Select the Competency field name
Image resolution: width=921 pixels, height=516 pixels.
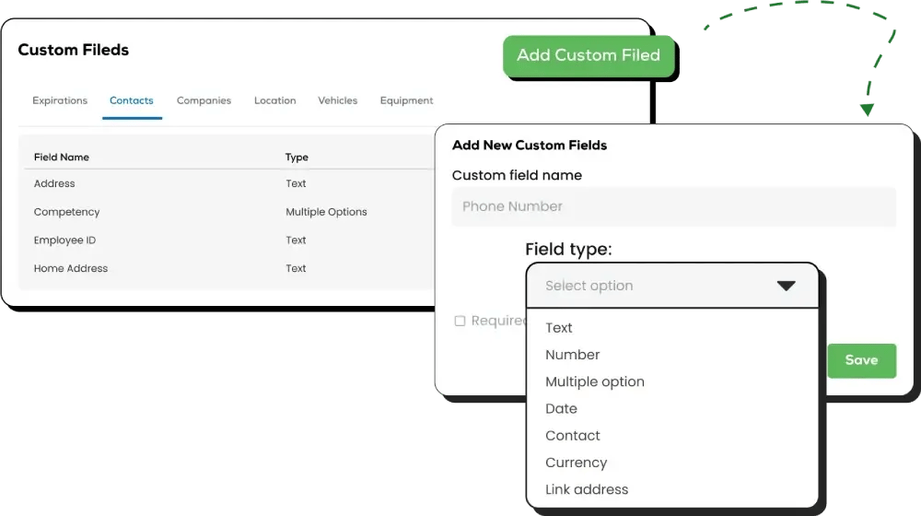66,212
